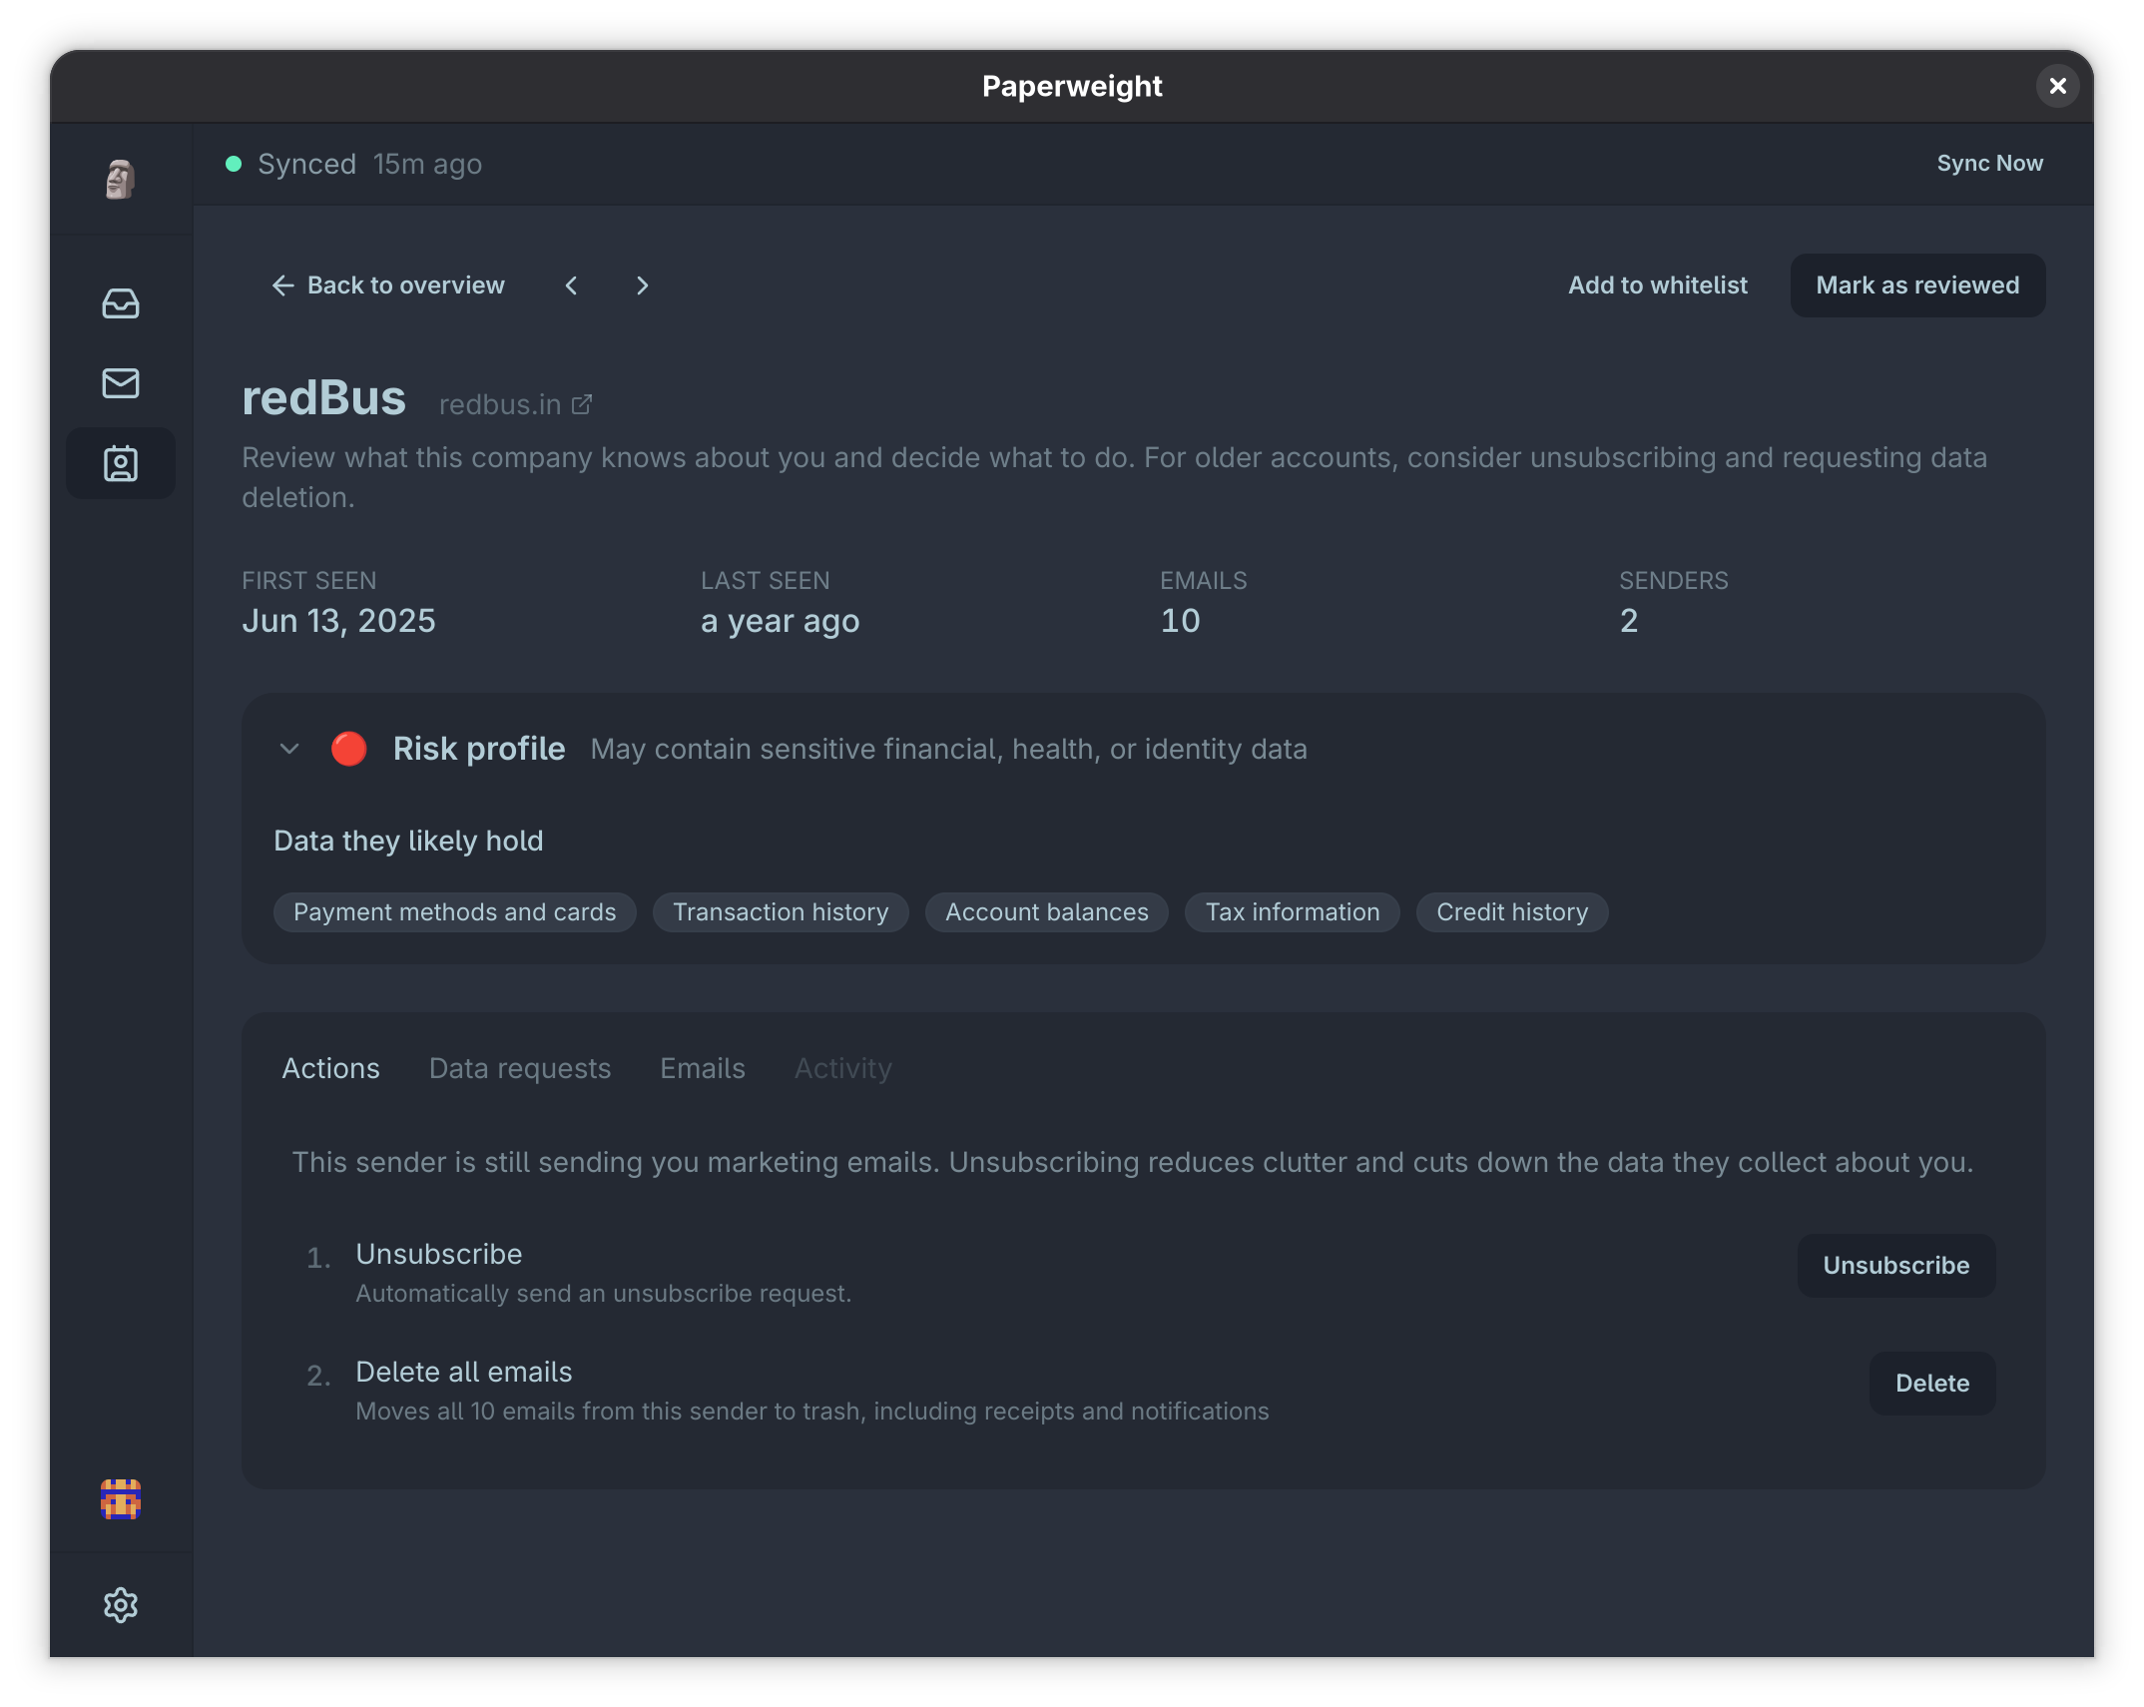Click 'Automatically send an unsubscribe request.' text

pos(604,1294)
